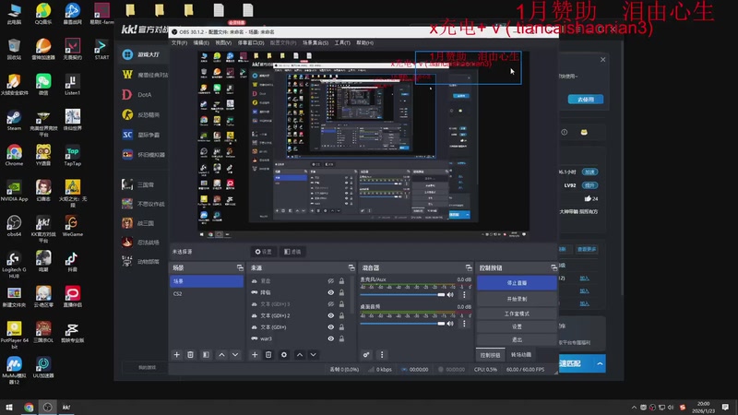The width and height of the screenshot is (738, 415).
Task: Open the NVIDIA App desktop shortcut
Action: 14,190
